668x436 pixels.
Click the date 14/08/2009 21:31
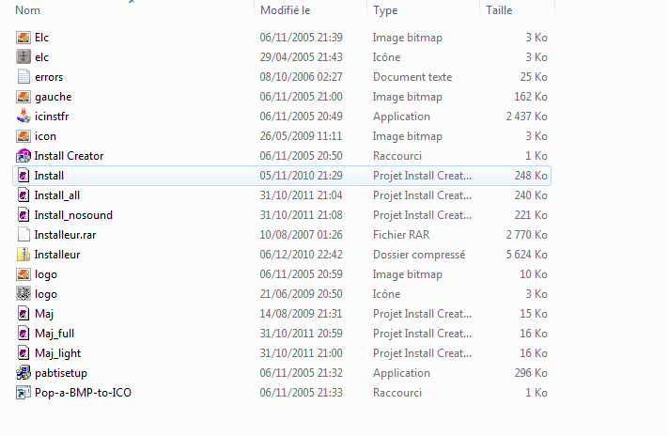click(302, 314)
